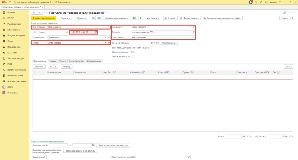The height and width of the screenshot is (160, 298).
Task: Click the green Excel export icon
Action: 134,18
